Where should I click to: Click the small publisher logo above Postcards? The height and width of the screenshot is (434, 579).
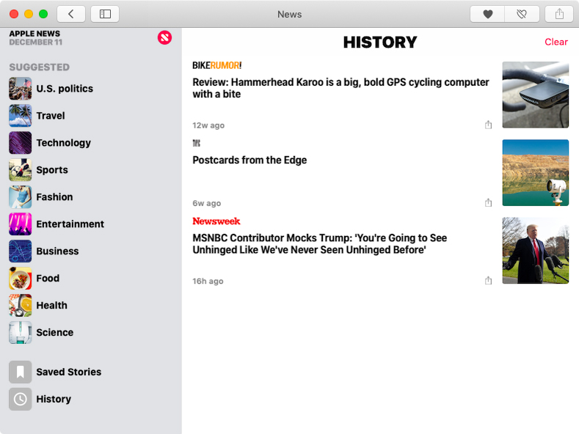pos(197,143)
